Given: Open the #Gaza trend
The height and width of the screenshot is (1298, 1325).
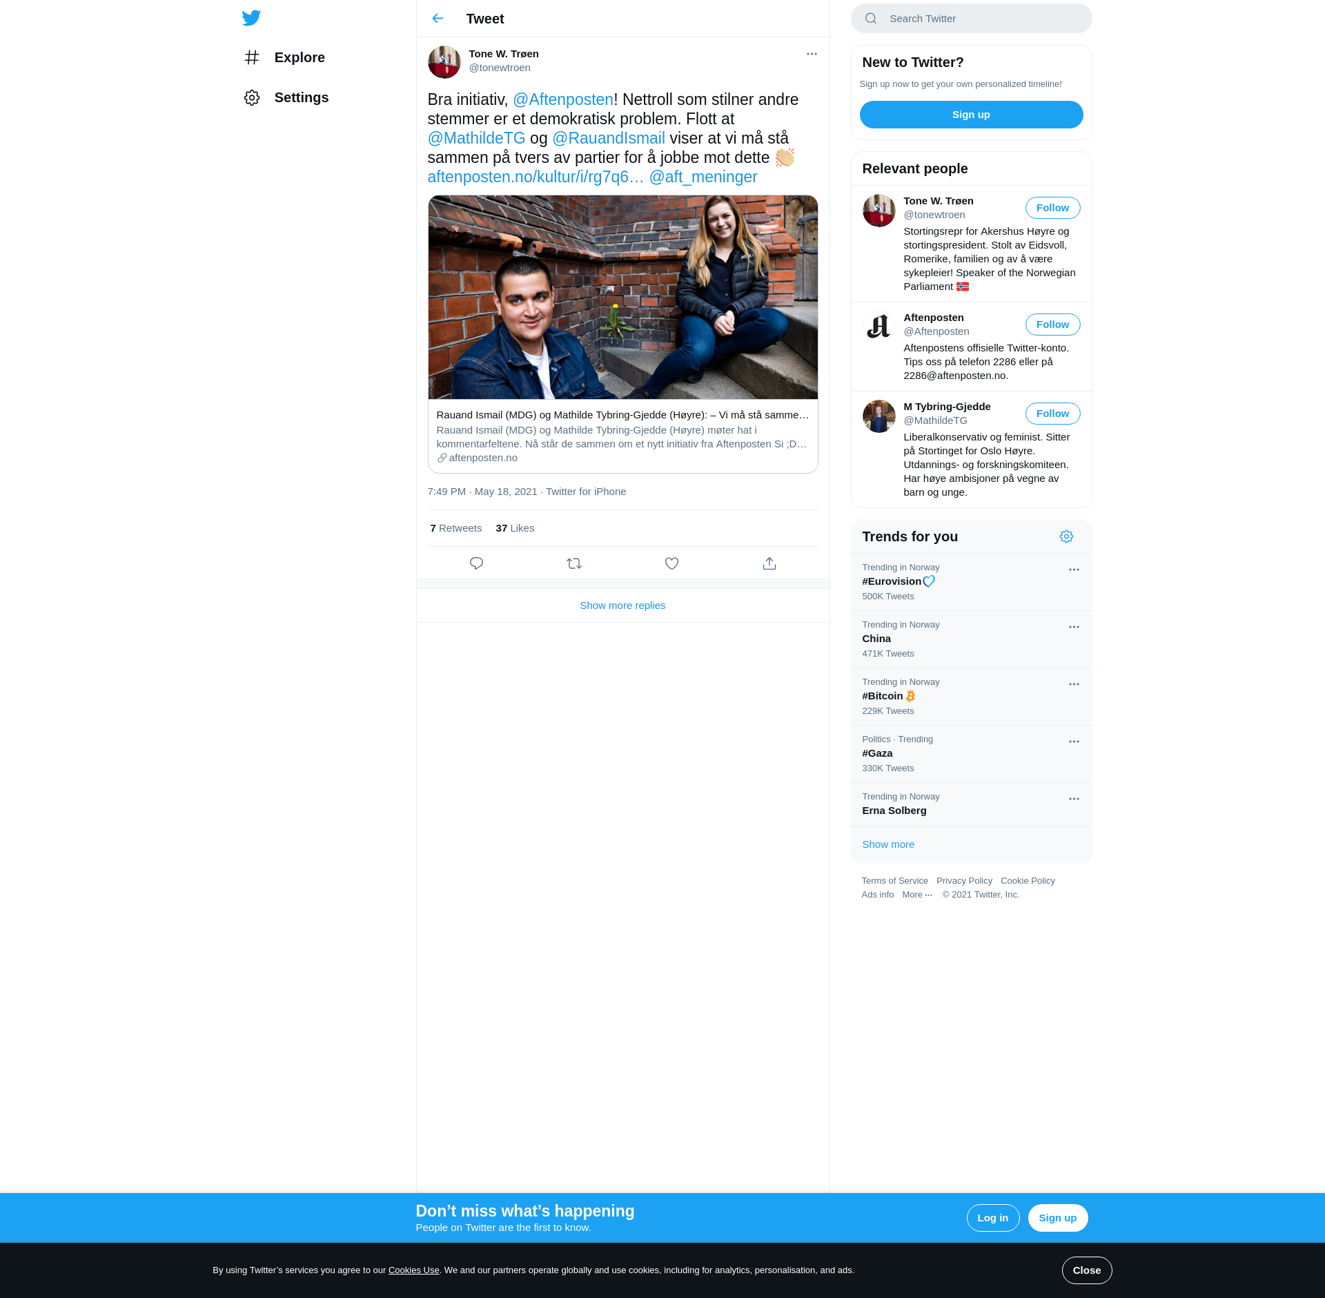Looking at the screenshot, I should coord(971,754).
